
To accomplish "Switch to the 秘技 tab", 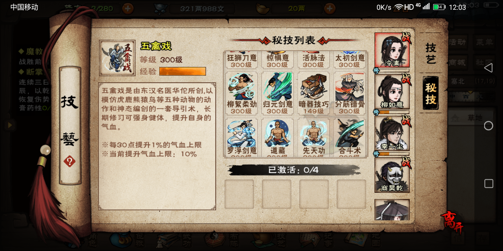I will click(430, 93).
